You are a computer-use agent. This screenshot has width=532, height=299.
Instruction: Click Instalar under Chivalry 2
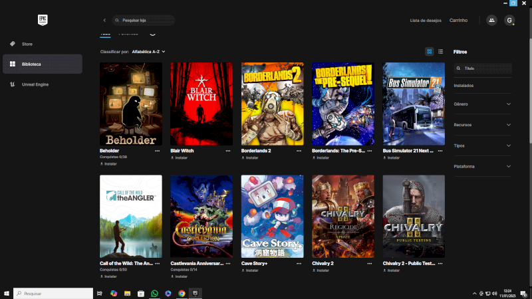coord(321,270)
